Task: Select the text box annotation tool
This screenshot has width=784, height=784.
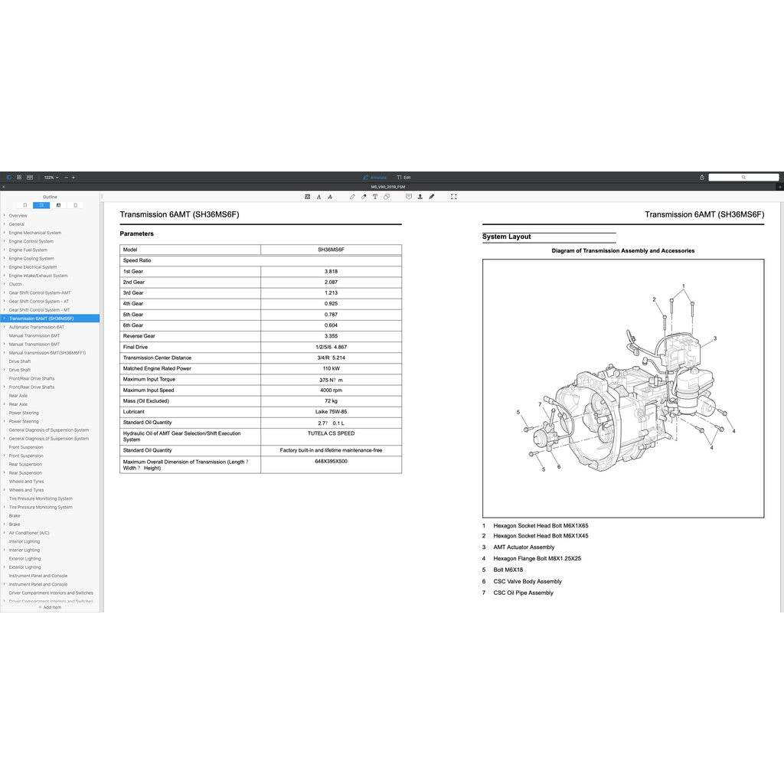Action: click(375, 196)
